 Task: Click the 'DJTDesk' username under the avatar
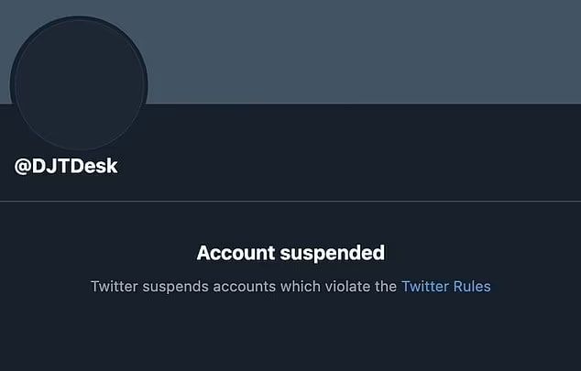[73, 167]
